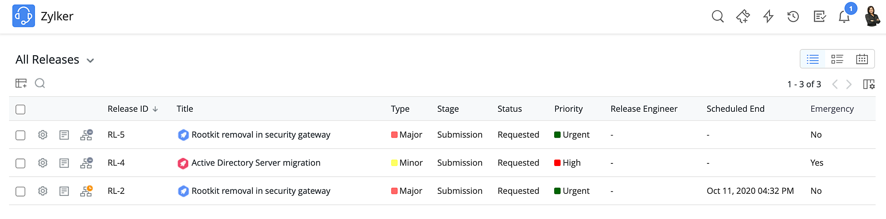The width and height of the screenshot is (886, 219).
Task: Go to next page of releases
Action: [x=849, y=84]
